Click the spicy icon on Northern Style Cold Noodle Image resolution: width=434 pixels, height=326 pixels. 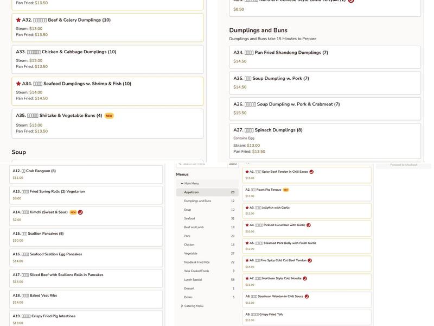tap(305, 278)
